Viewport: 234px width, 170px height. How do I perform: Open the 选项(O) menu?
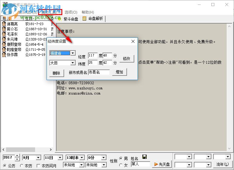(71, 12)
